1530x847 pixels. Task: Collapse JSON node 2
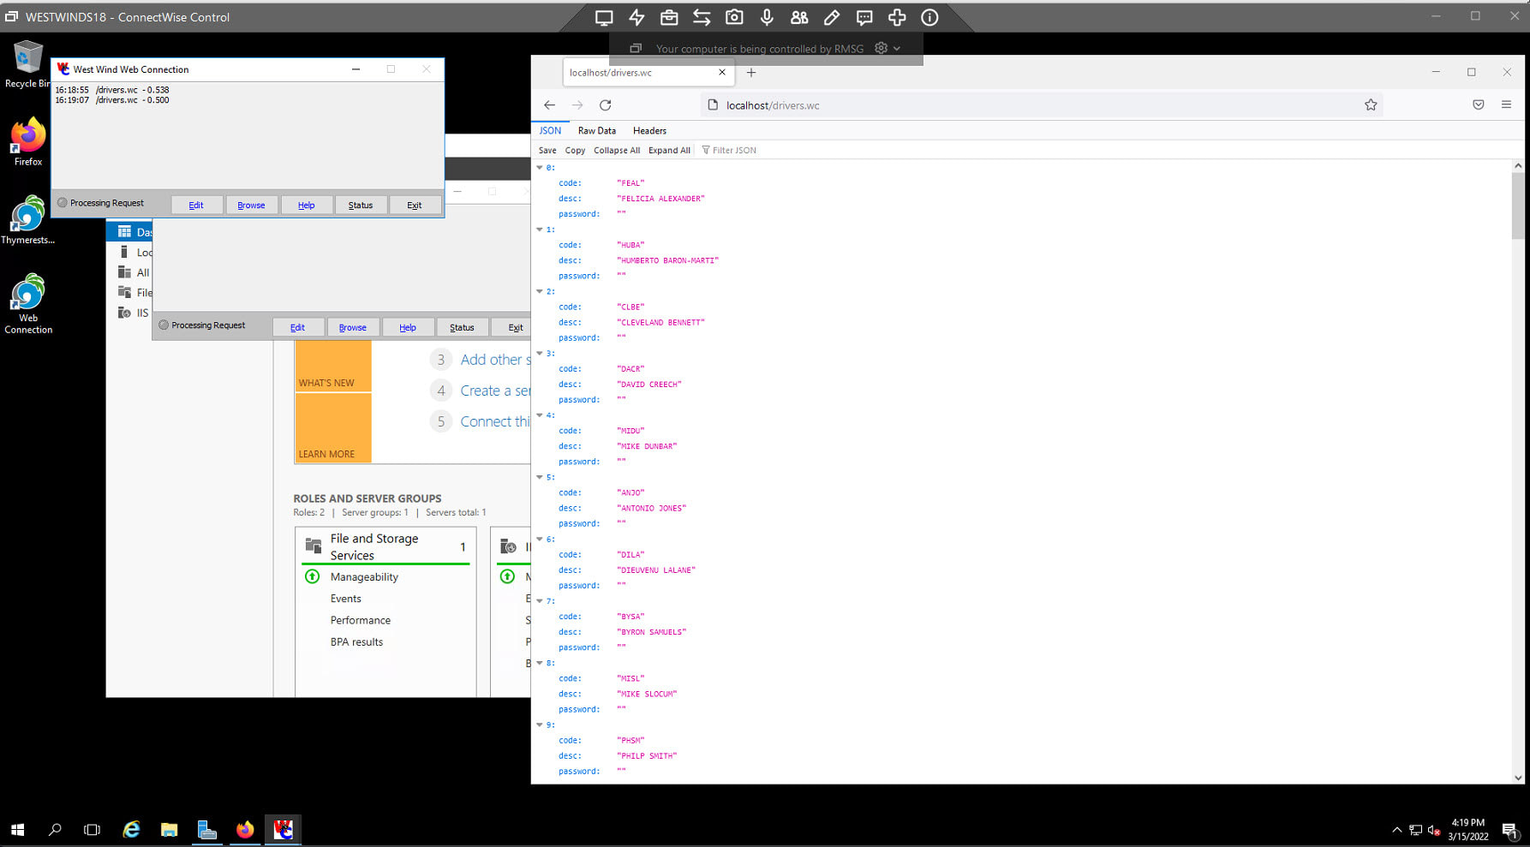pyautogui.click(x=540, y=291)
